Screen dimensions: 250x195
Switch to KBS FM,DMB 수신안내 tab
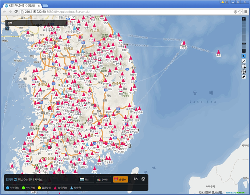[x=21, y=6]
